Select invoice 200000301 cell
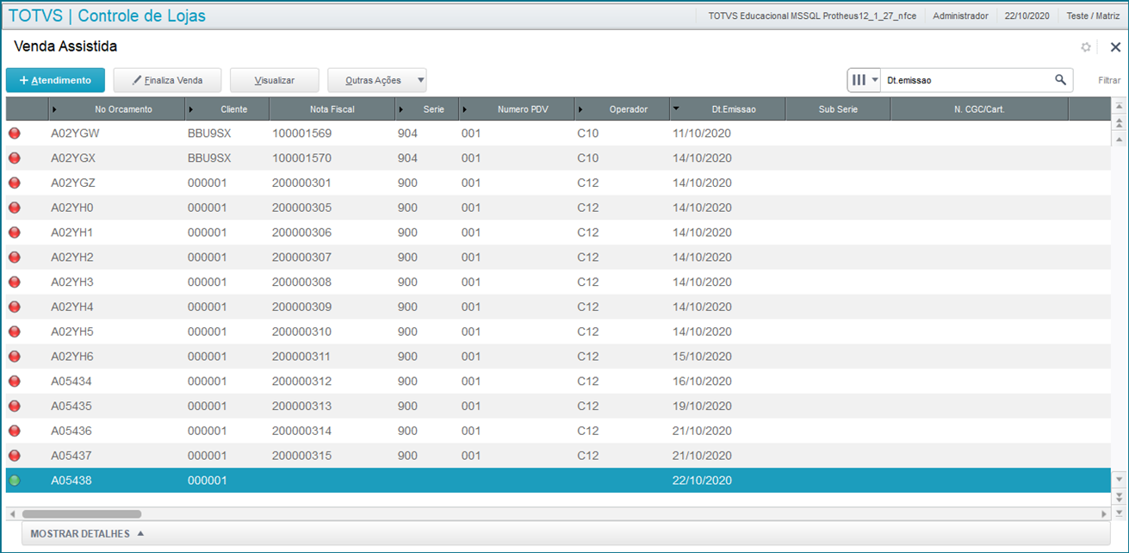1129x553 pixels. 301,183
